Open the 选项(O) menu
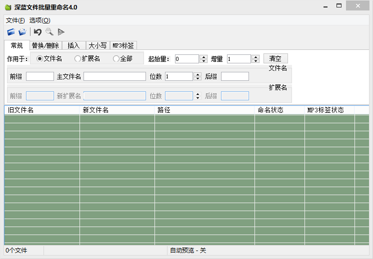Screen dimensions: 373x259 coord(39,20)
